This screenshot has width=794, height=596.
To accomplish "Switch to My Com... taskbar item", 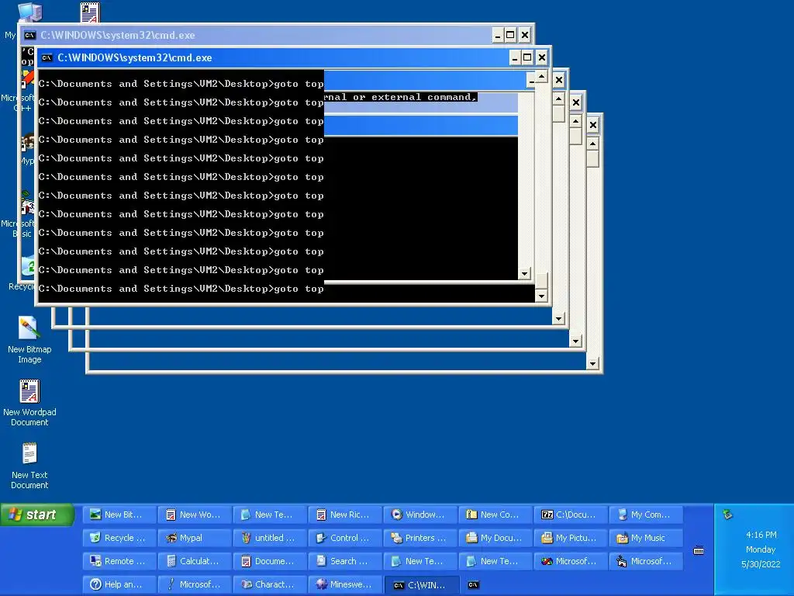I will pos(645,515).
